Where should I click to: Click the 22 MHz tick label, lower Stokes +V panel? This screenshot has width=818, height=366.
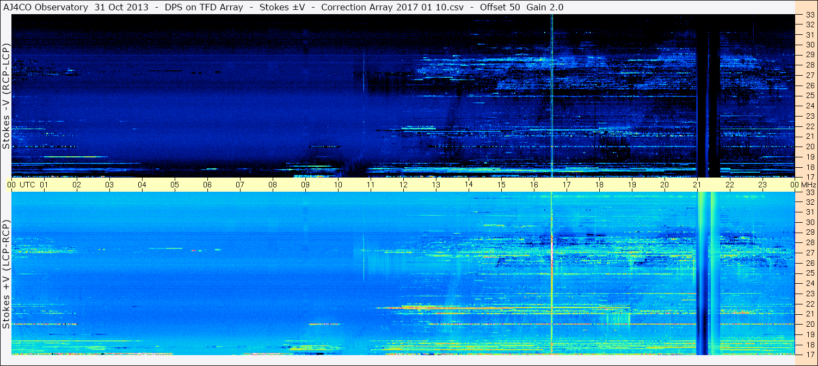810,304
